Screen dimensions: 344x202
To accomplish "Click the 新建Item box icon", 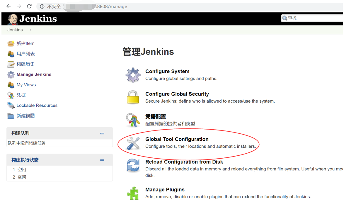I will [11, 43].
